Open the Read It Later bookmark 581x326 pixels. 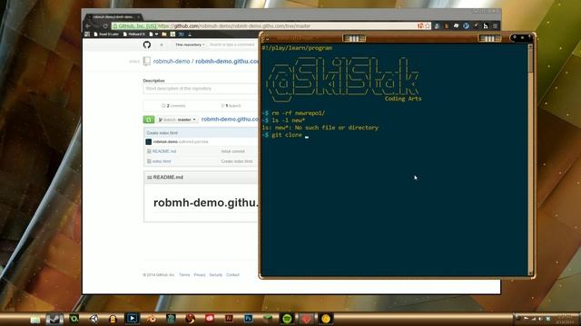click(106, 34)
